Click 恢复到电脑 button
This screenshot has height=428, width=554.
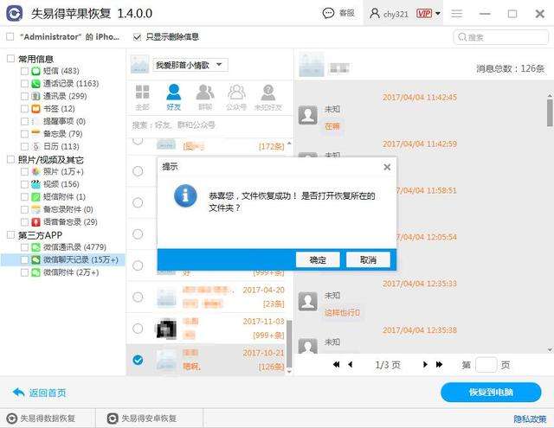pyautogui.click(x=491, y=392)
